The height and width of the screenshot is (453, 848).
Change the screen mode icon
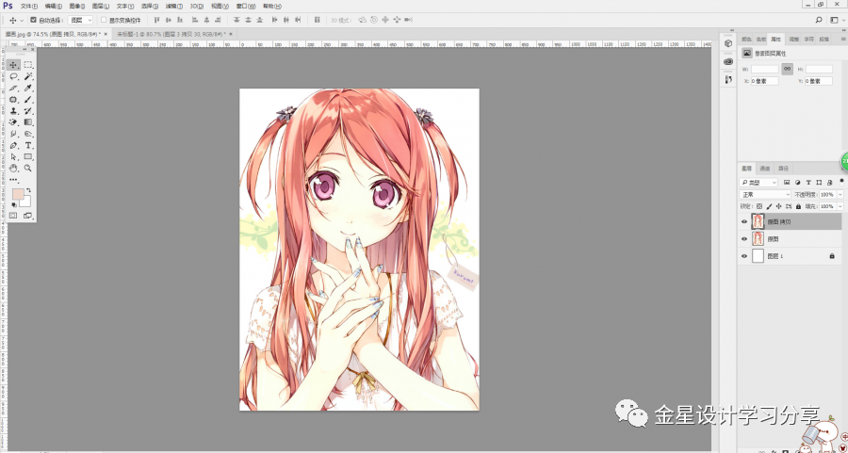tap(27, 215)
